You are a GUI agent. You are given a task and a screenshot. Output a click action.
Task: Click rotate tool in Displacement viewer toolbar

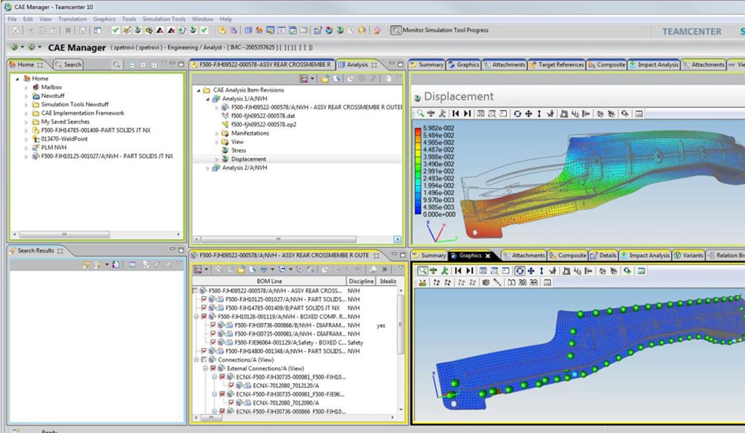coord(517,113)
